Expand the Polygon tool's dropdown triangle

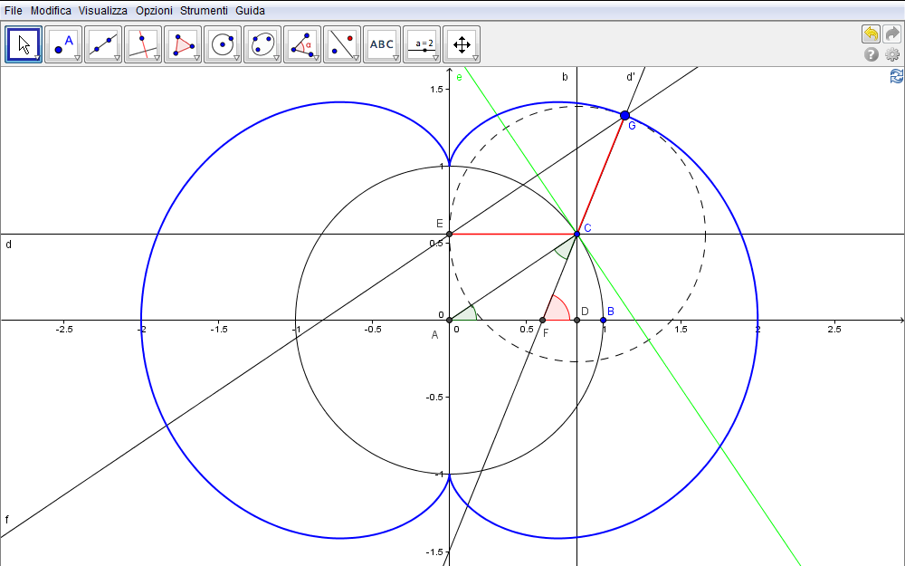pyautogui.click(x=196, y=58)
